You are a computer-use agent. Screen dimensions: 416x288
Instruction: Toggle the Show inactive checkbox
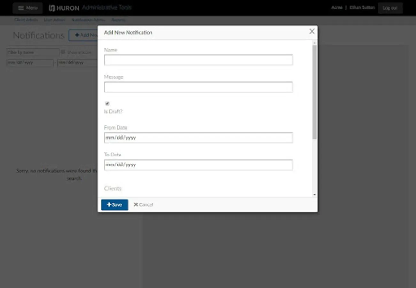[x=63, y=52]
